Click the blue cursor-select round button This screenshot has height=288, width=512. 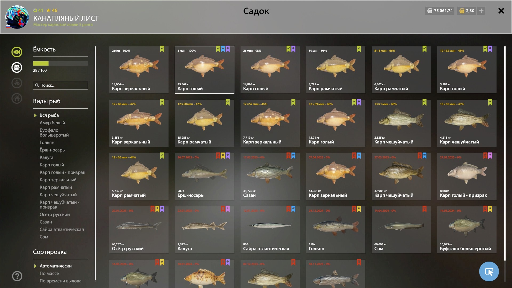coord(489,271)
